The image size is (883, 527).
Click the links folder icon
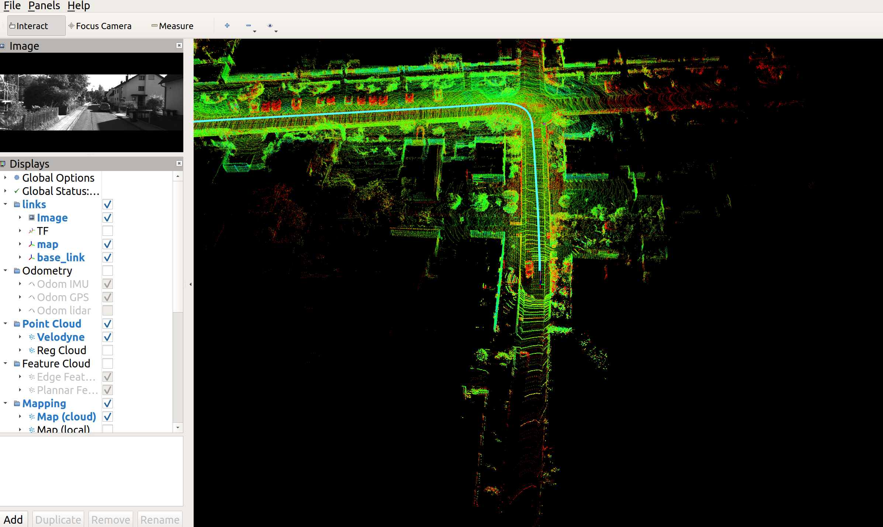(17, 204)
